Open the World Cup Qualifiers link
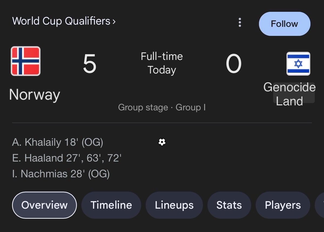This screenshot has width=324, height=232. pos(61,21)
